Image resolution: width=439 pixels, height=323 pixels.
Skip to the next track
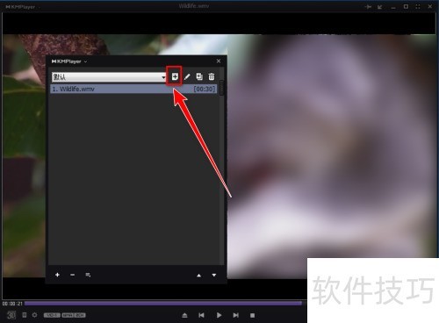235,315
